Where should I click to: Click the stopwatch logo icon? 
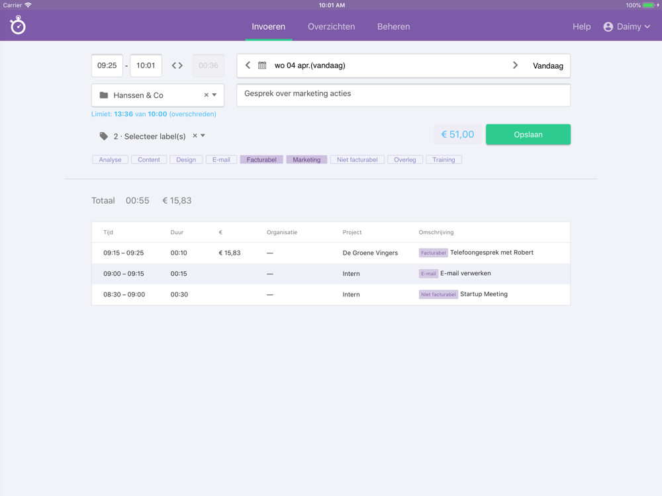[18, 26]
